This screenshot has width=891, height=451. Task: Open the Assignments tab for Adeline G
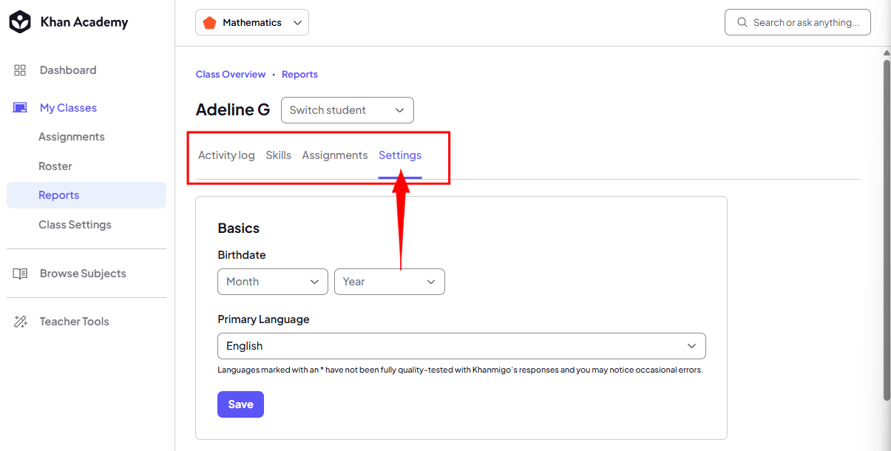335,155
